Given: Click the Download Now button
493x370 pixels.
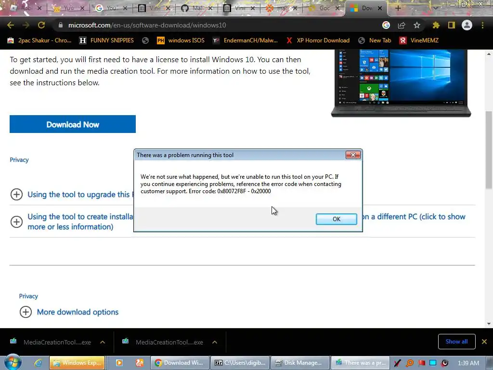Looking at the screenshot, I should (x=73, y=124).
